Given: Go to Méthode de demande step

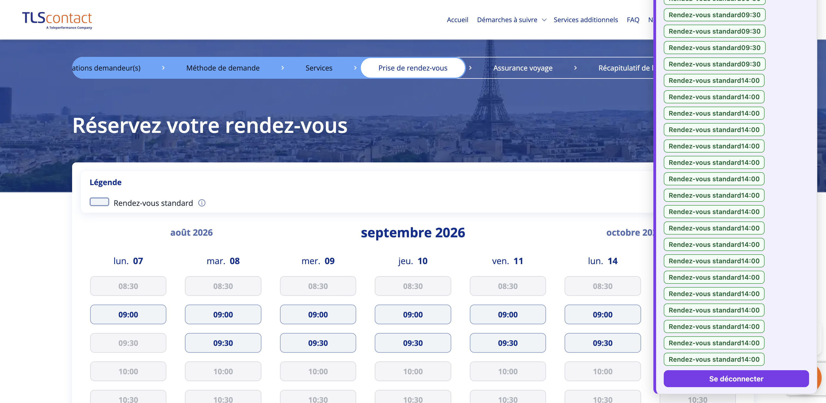Looking at the screenshot, I should click(x=223, y=68).
